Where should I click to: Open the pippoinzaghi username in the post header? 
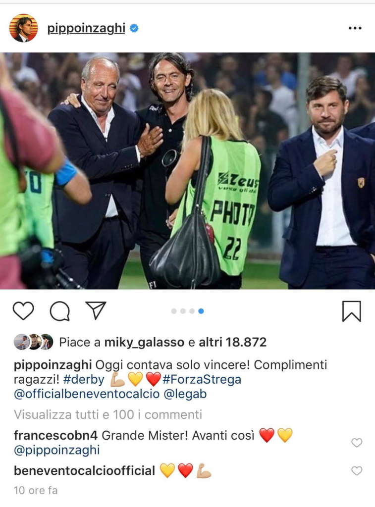click(86, 28)
